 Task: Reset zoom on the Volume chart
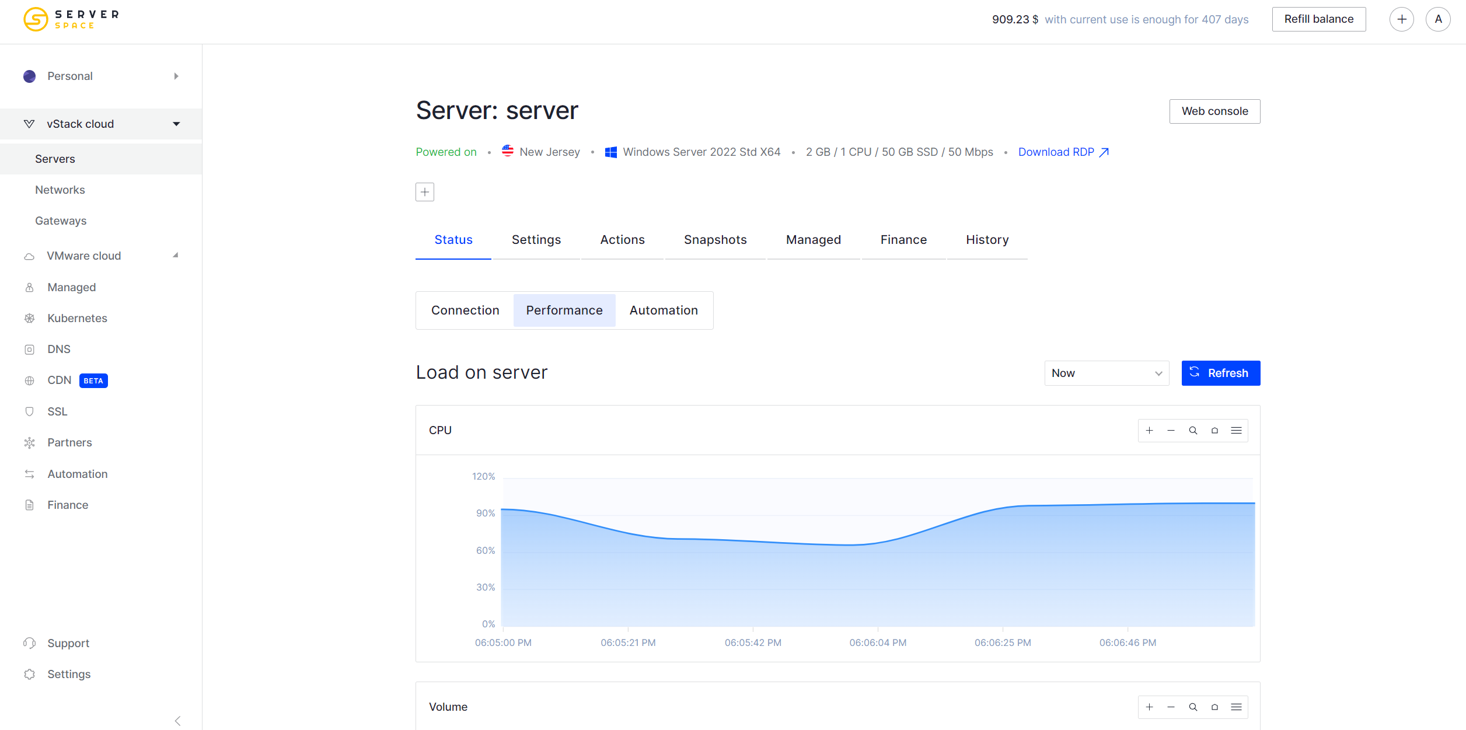coord(1214,707)
